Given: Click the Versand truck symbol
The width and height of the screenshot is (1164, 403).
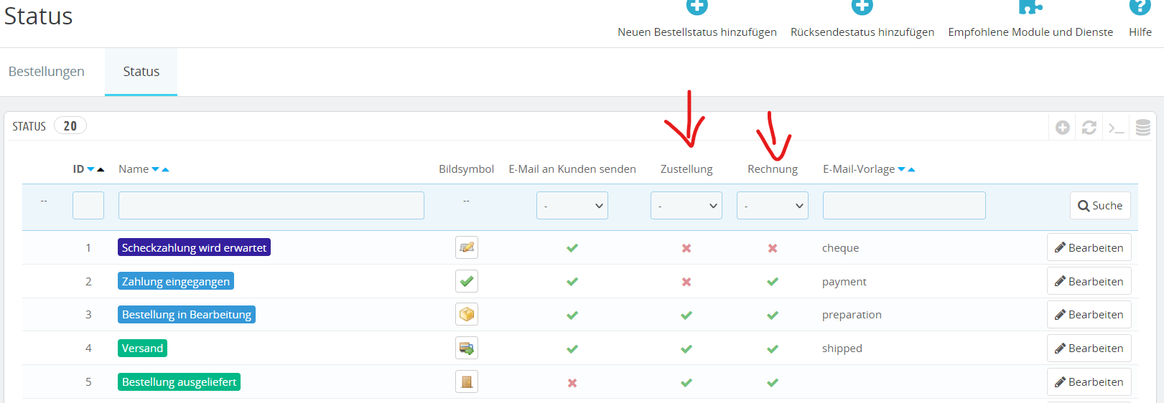Looking at the screenshot, I should coord(467,348).
